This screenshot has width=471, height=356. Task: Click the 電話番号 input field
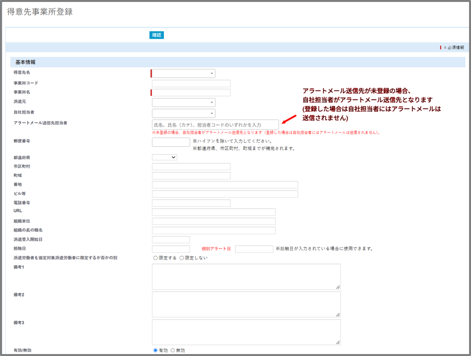[191, 203]
